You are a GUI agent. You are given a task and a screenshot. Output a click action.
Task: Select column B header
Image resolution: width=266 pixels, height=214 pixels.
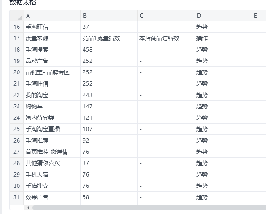tap(109, 16)
